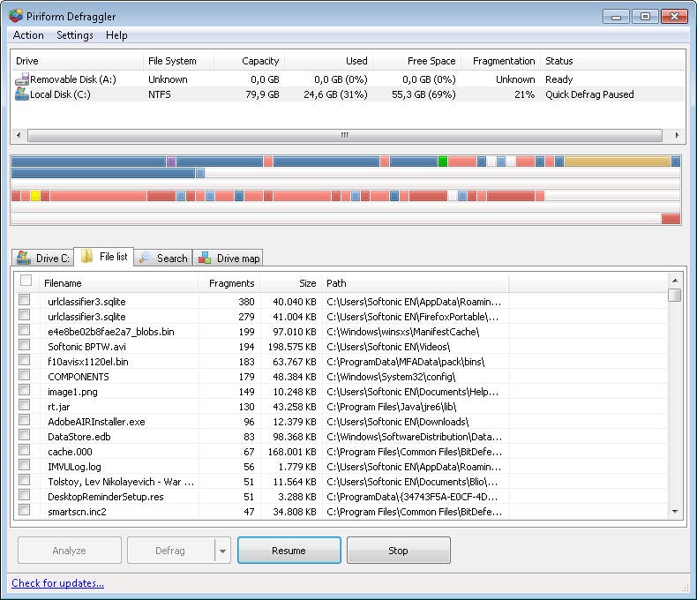Click the File list folder icon

[x=86, y=256]
